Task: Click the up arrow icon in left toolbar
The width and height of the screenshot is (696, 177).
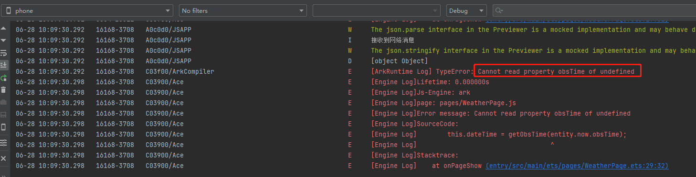Action: pyautogui.click(x=3, y=29)
